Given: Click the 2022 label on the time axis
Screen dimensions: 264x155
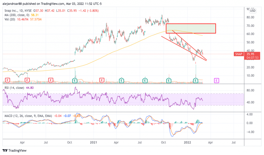Looking at the screenshot, I should point(187,142).
